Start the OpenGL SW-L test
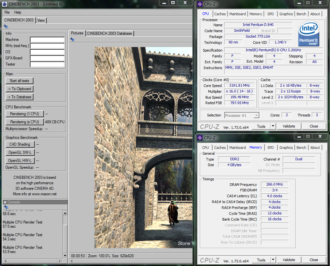330x266 pixels. coord(20,152)
